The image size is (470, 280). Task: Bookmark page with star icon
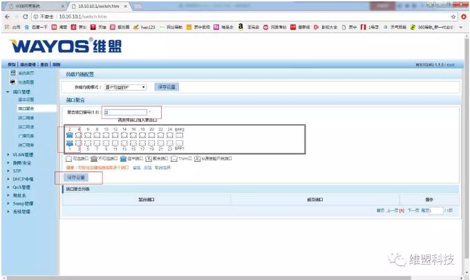click(x=454, y=16)
